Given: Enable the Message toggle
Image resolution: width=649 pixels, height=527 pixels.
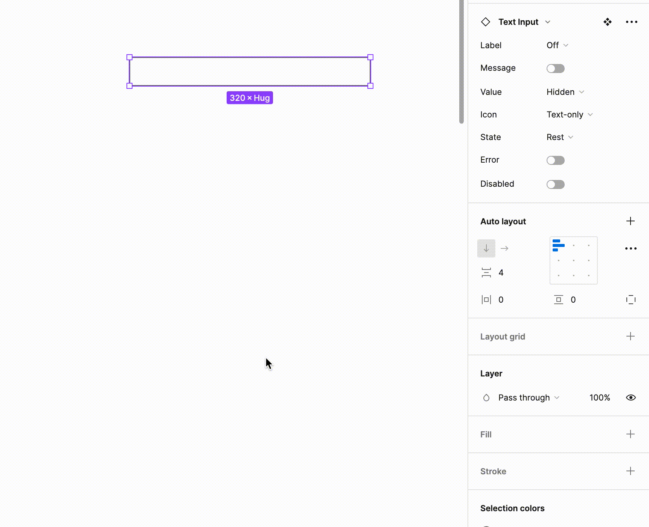Looking at the screenshot, I should coord(555,69).
